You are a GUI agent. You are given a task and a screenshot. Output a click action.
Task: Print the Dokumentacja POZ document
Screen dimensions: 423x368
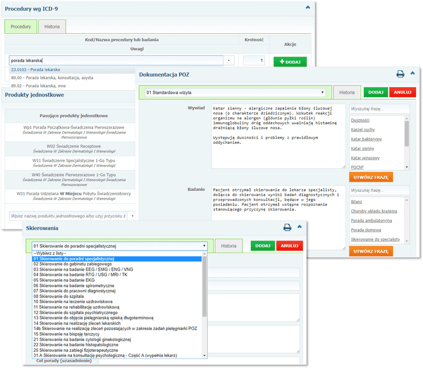400,75
